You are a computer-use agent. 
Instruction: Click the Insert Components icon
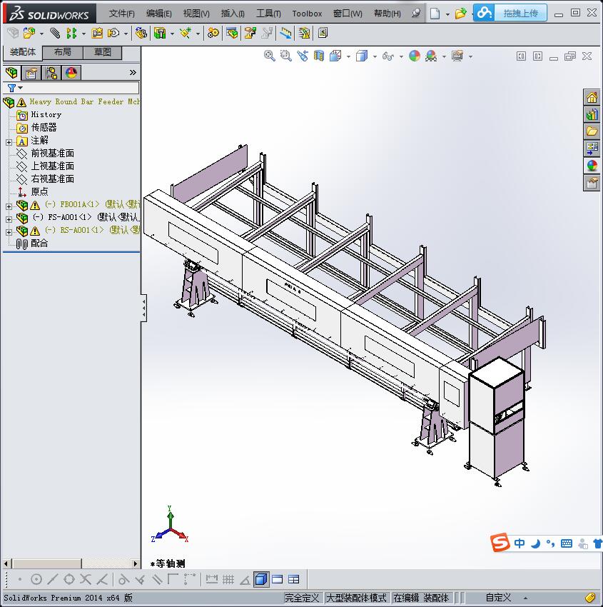point(29,34)
